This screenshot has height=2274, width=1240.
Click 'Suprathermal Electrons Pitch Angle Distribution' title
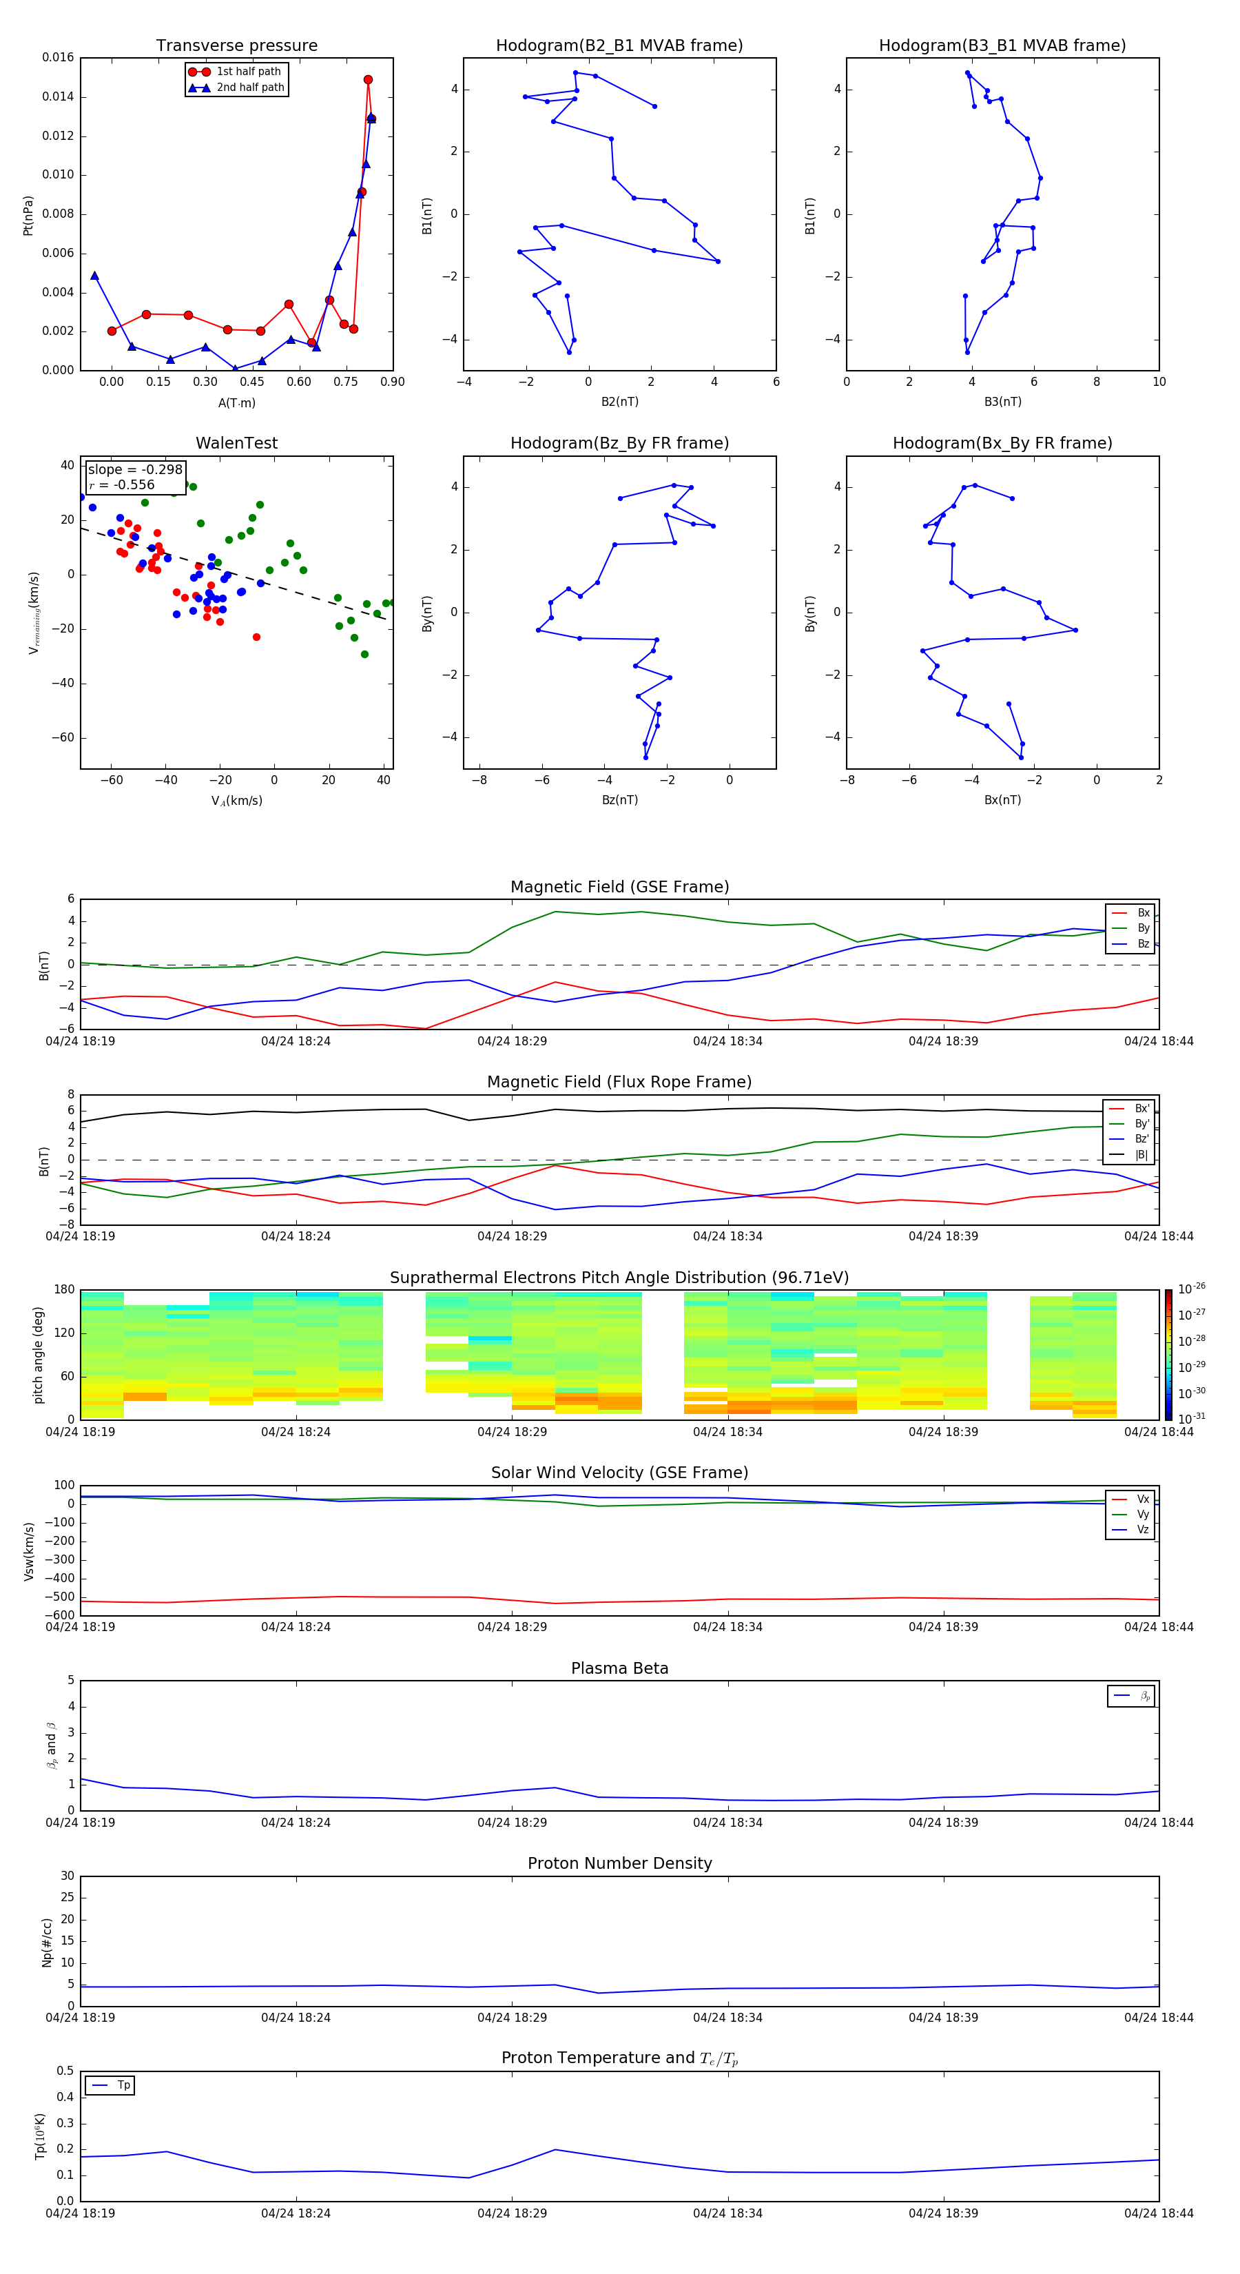coord(619,1278)
